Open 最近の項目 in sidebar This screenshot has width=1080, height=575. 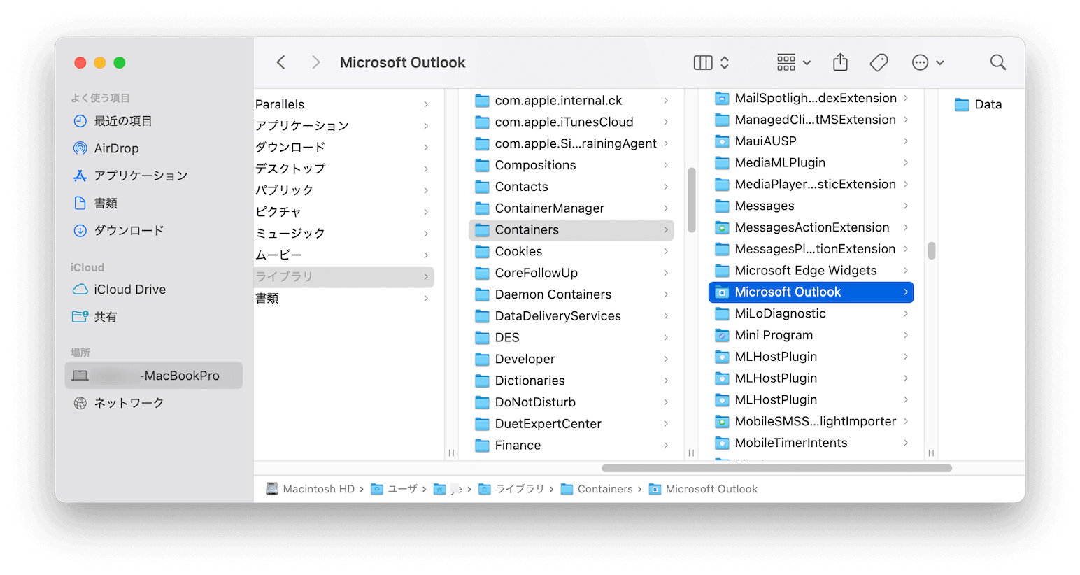[153, 121]
